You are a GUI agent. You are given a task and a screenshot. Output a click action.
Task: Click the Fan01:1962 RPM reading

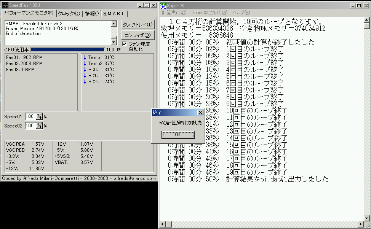coord(24,57)
